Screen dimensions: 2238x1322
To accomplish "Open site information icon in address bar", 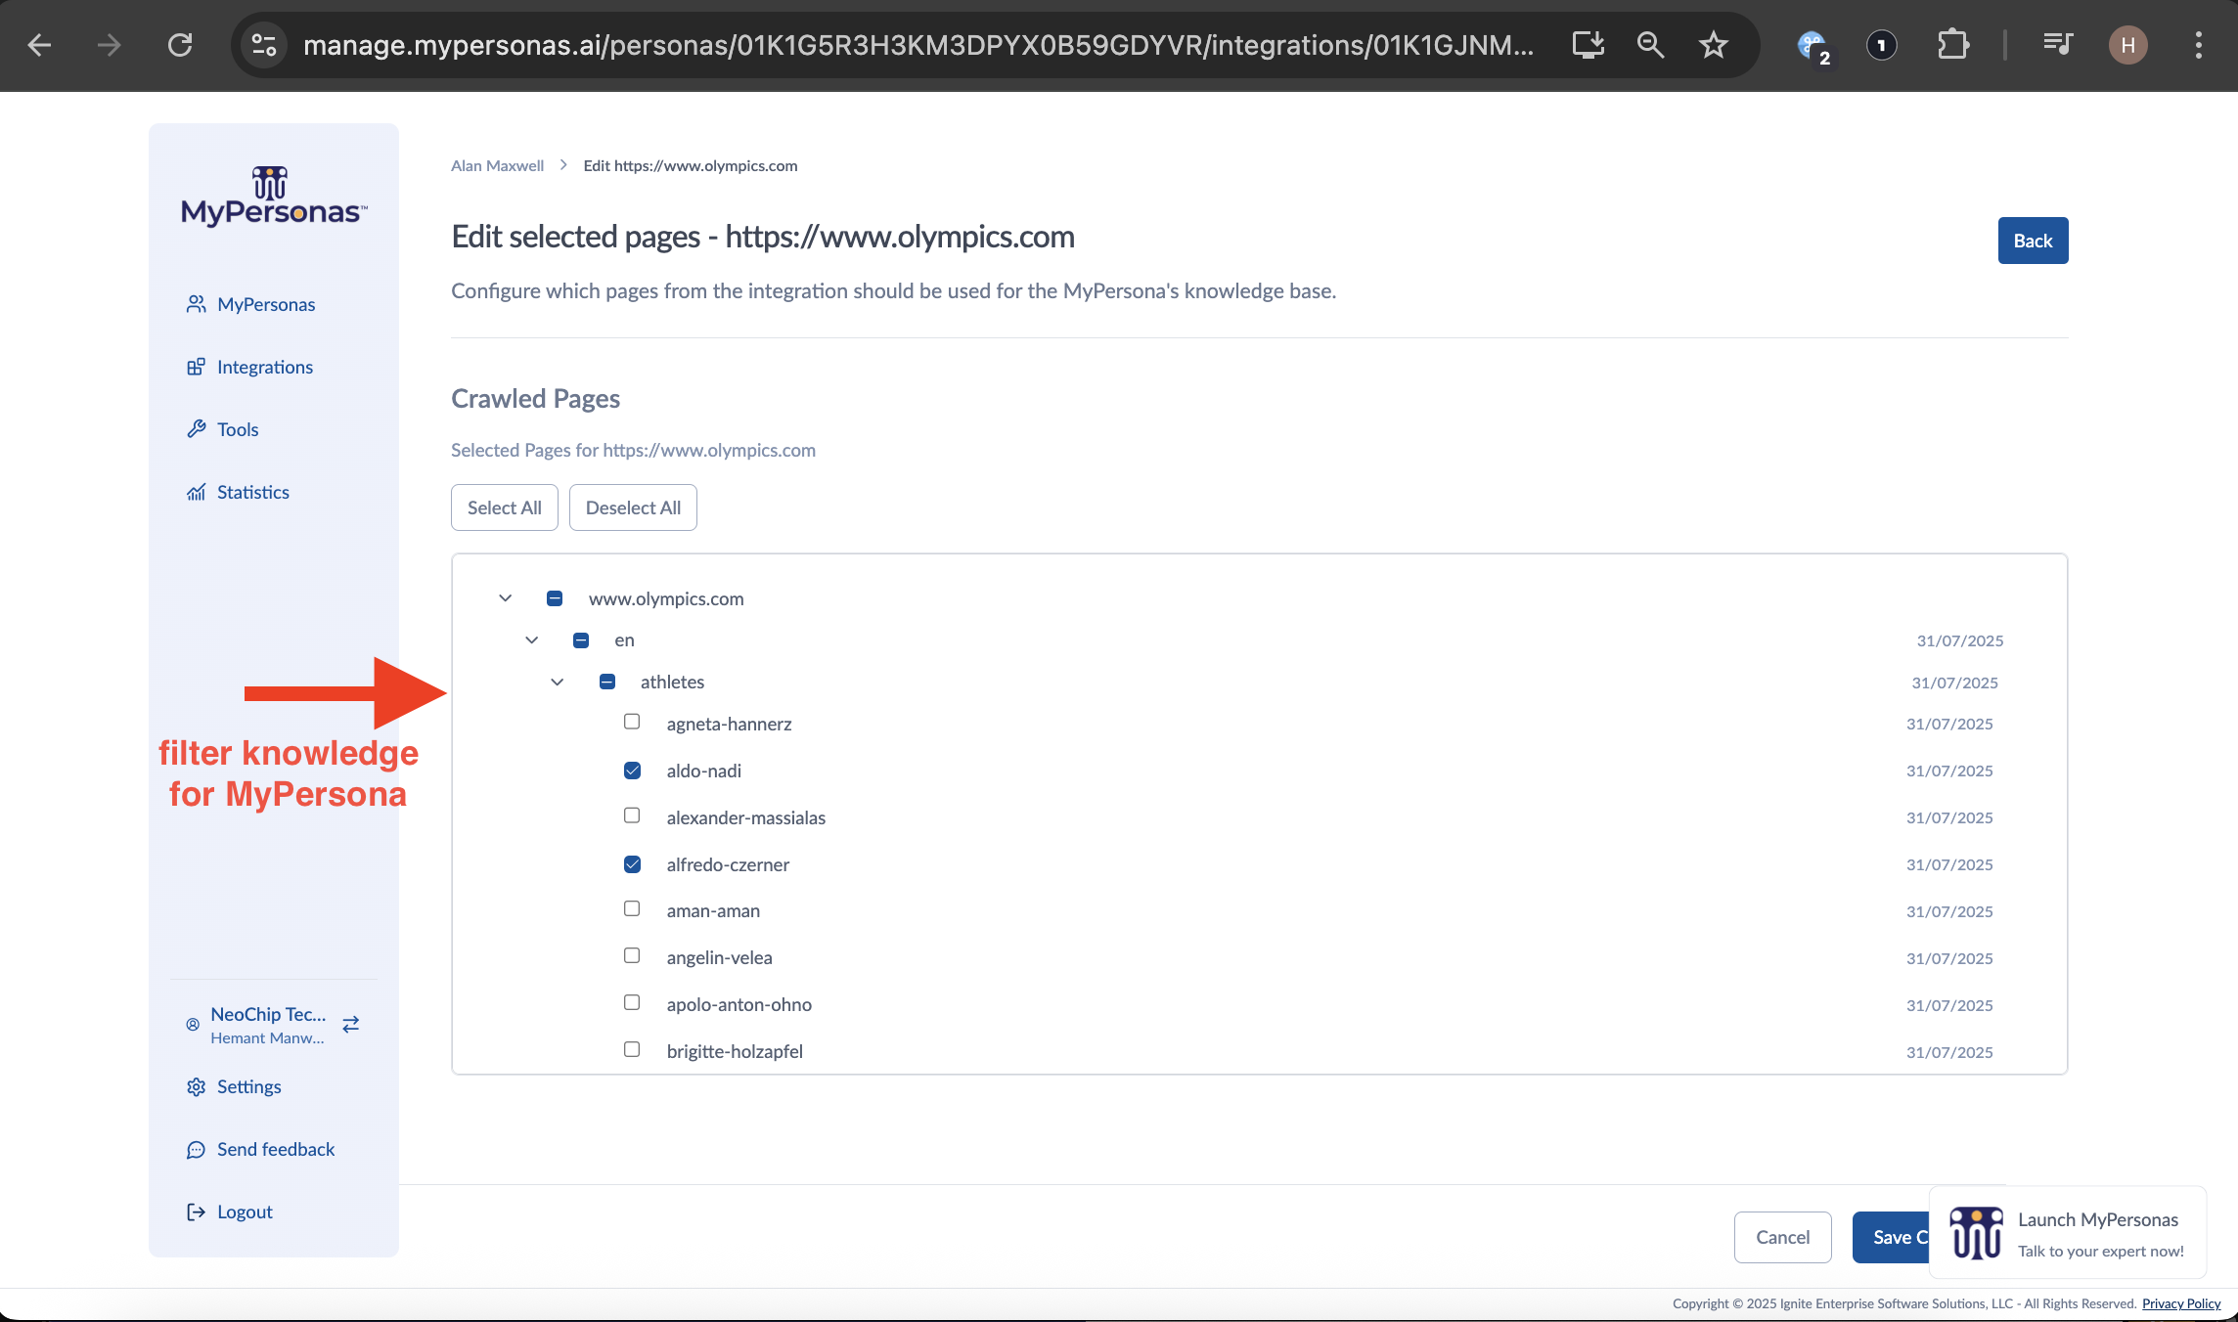I will (264, 45).
